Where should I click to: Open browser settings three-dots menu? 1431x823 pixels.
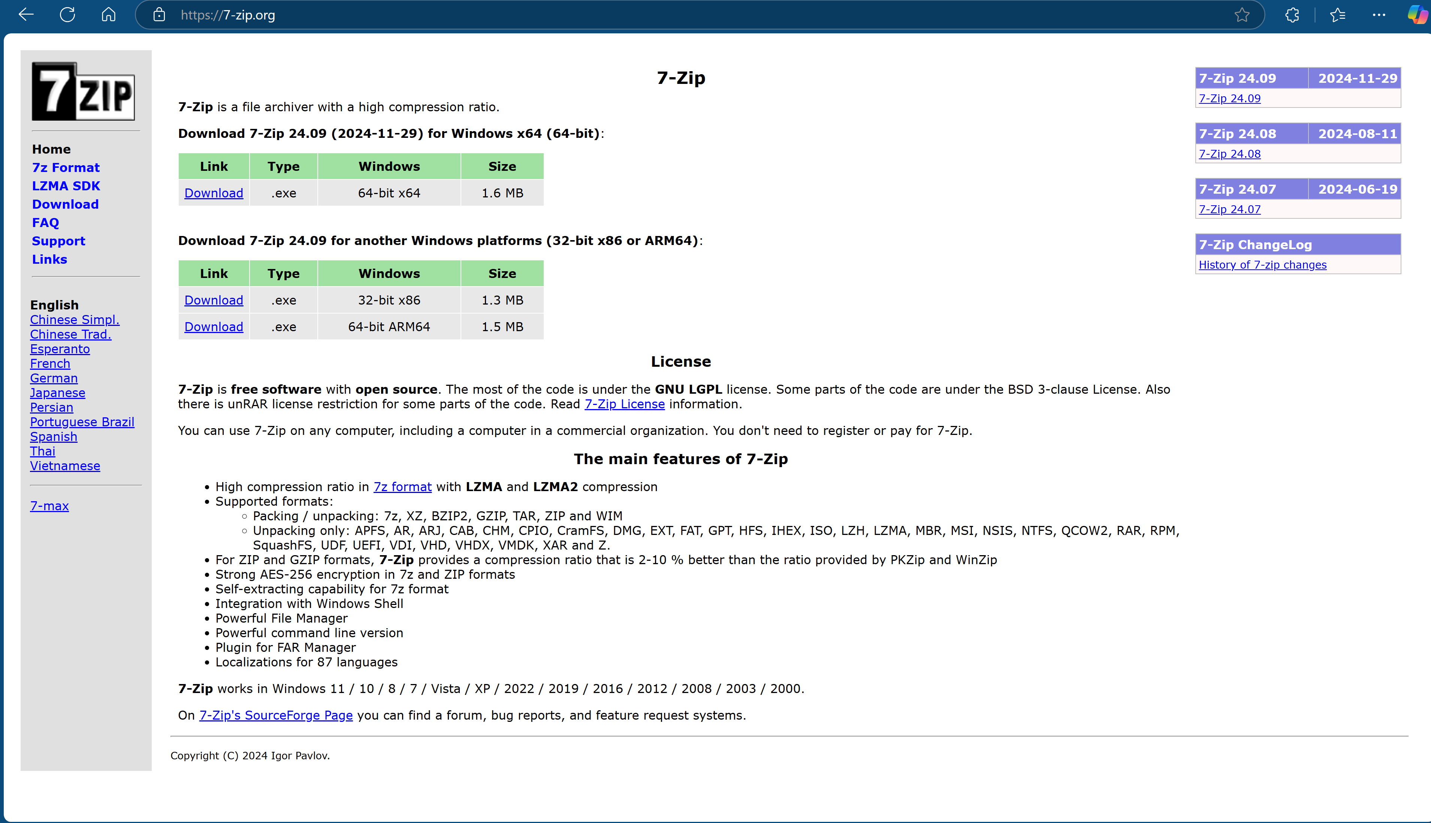click(1379, 15)
